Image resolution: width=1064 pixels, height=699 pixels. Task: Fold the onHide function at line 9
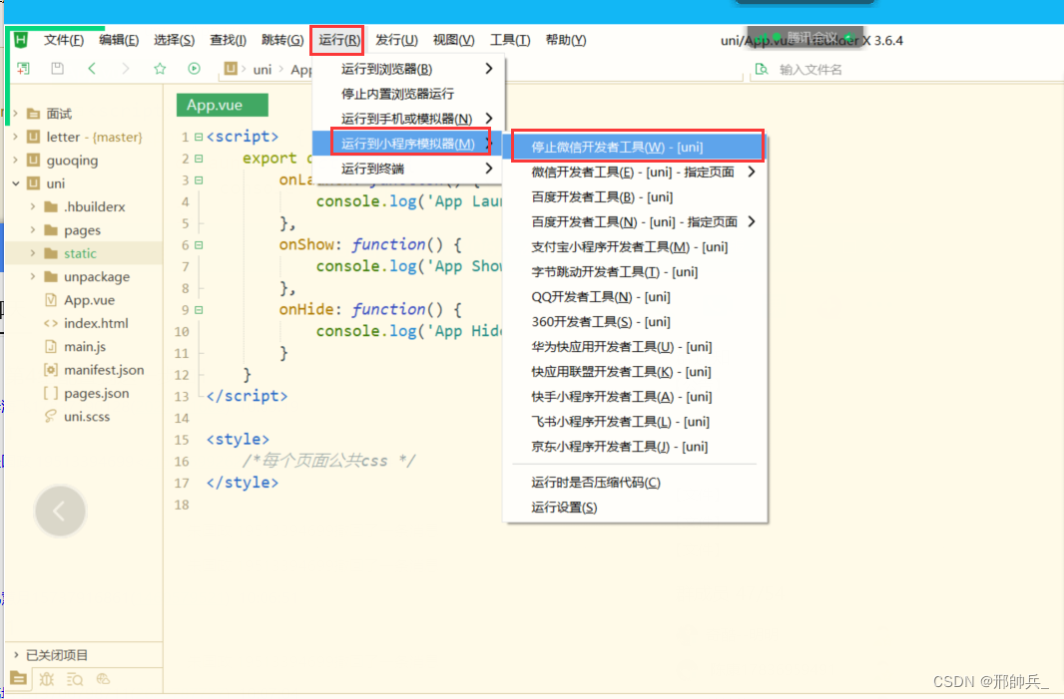pyautogui.click(x=199, y=310)
